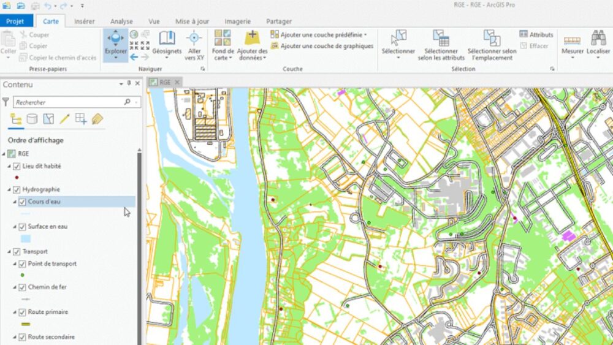Activate the Sélectionner tool
This screenshot has width=613, height=345.
pos(398,45)
